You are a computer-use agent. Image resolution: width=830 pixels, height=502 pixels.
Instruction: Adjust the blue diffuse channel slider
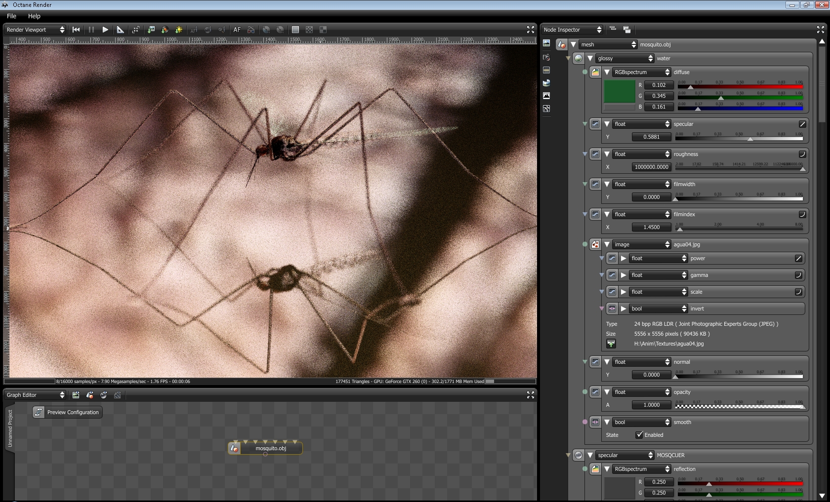740,108
